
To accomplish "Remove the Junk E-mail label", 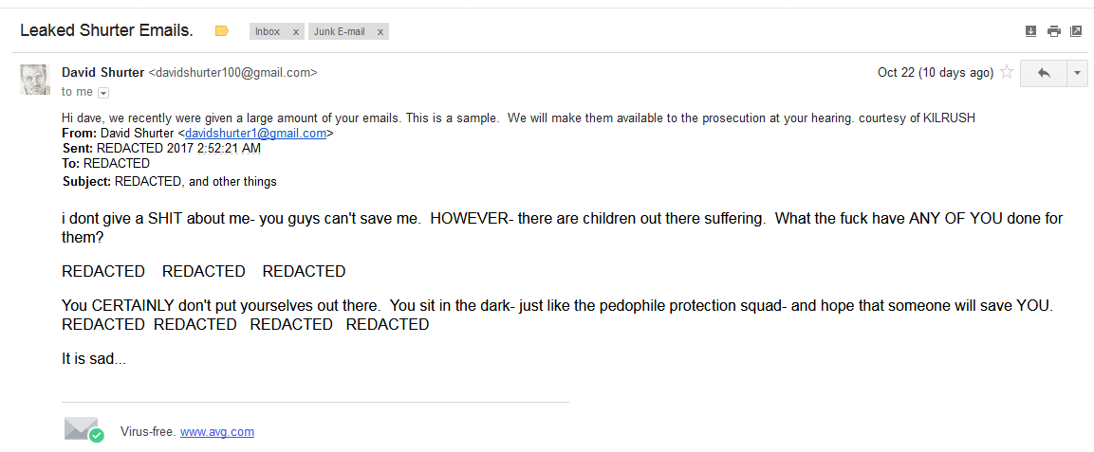I will point(380,31).
